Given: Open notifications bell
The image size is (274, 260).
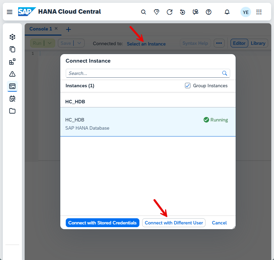Looking at the screenshot, I should pos(227,12).
